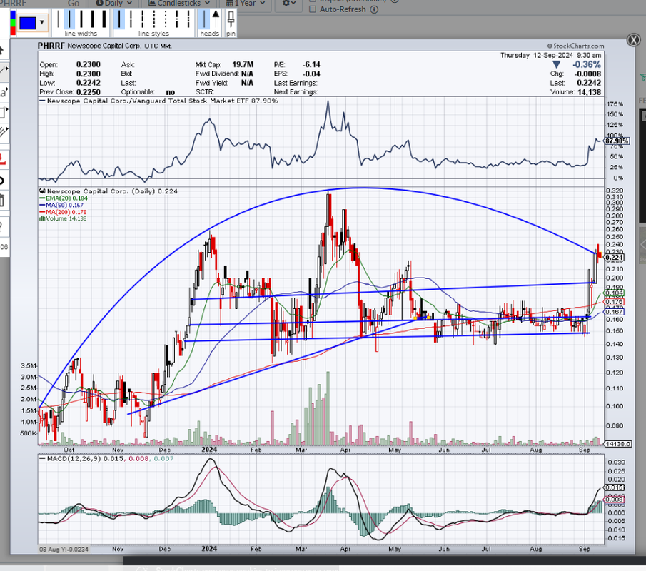
Task: Click the Mkt Cap 19.7M value
Action: (243, 65)
